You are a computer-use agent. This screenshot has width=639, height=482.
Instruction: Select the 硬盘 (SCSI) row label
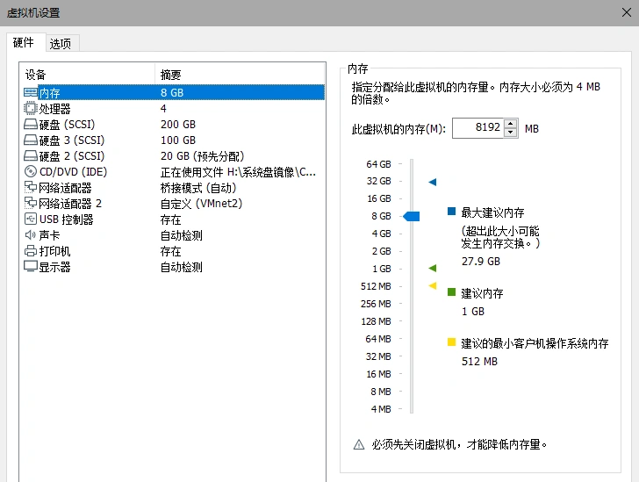pyautogui.click(x=68, y=125)
